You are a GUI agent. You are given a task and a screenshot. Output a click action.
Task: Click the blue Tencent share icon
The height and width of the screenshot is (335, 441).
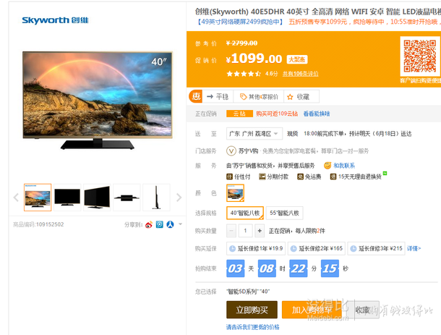tap(160, 224)
